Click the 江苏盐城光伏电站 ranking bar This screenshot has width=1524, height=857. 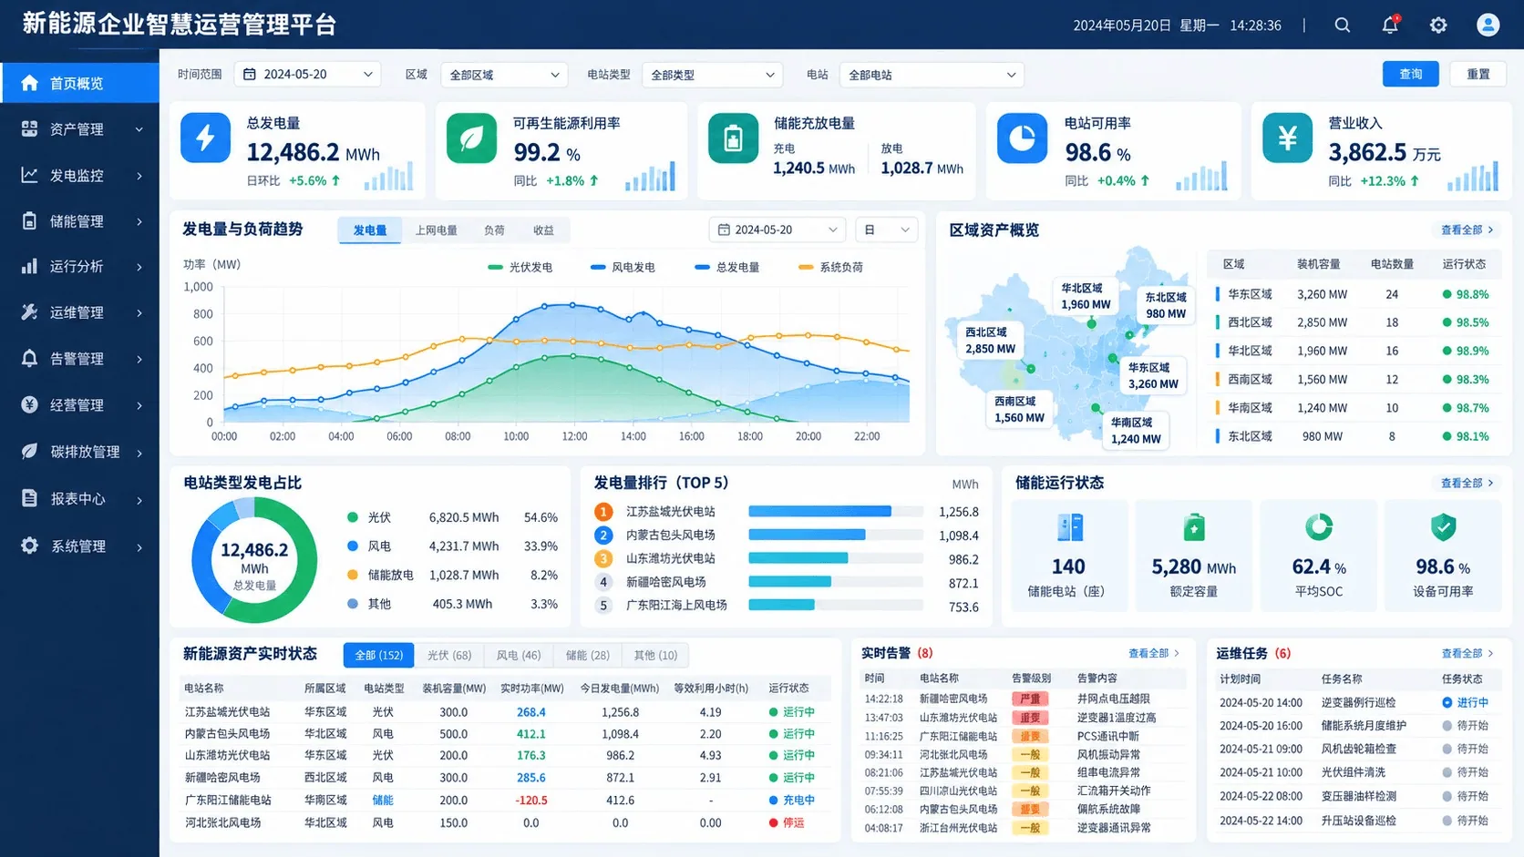[819, 512]
